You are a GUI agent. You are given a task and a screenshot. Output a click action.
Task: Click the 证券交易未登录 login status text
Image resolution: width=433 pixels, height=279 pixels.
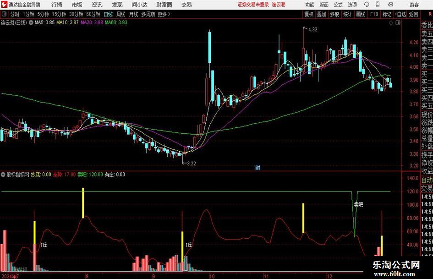pos(253,5)
